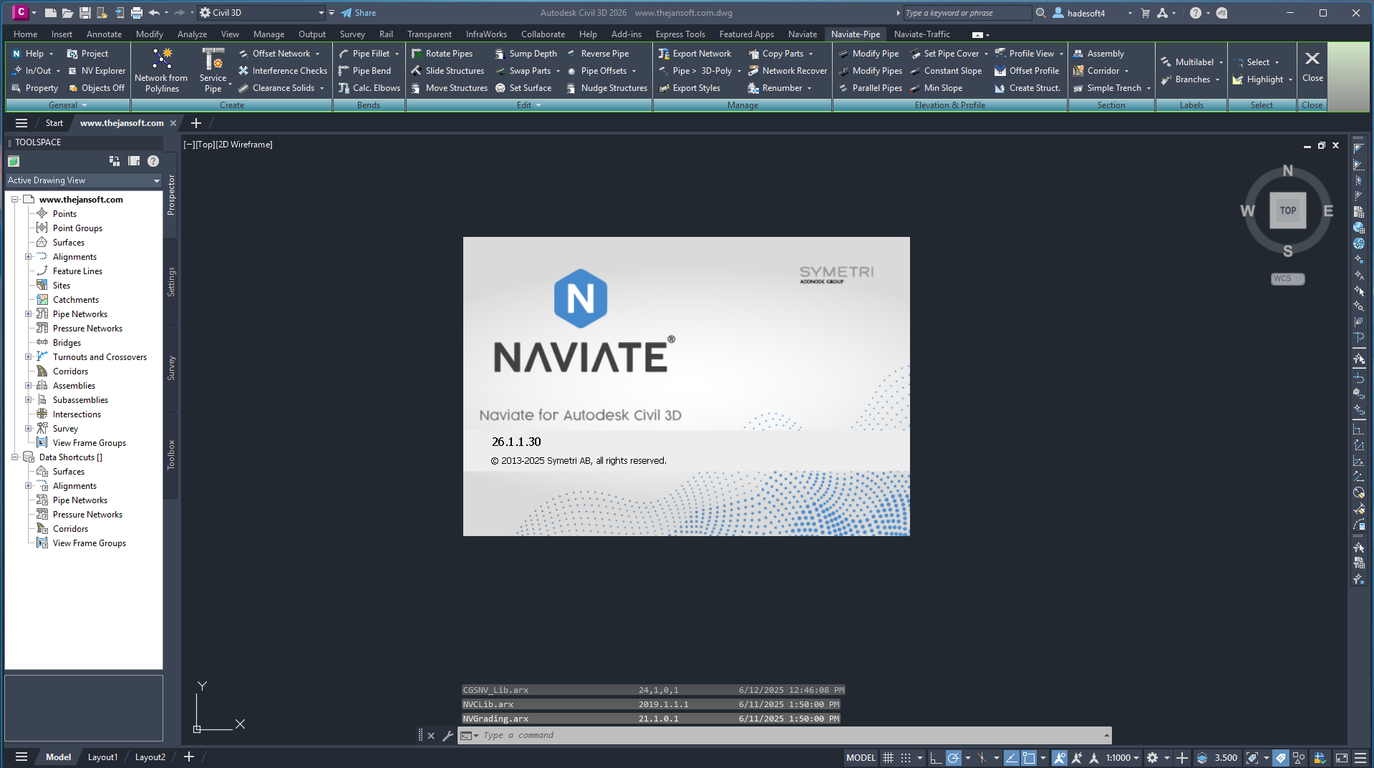1374x768 pixels.
Task: Open the Naviate ribbon tab
Action: pos(802,34)
